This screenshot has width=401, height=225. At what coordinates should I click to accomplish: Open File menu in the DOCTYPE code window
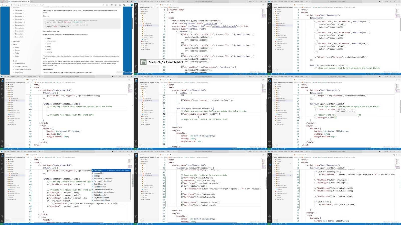pyautogui.click(x=138, y=2)
